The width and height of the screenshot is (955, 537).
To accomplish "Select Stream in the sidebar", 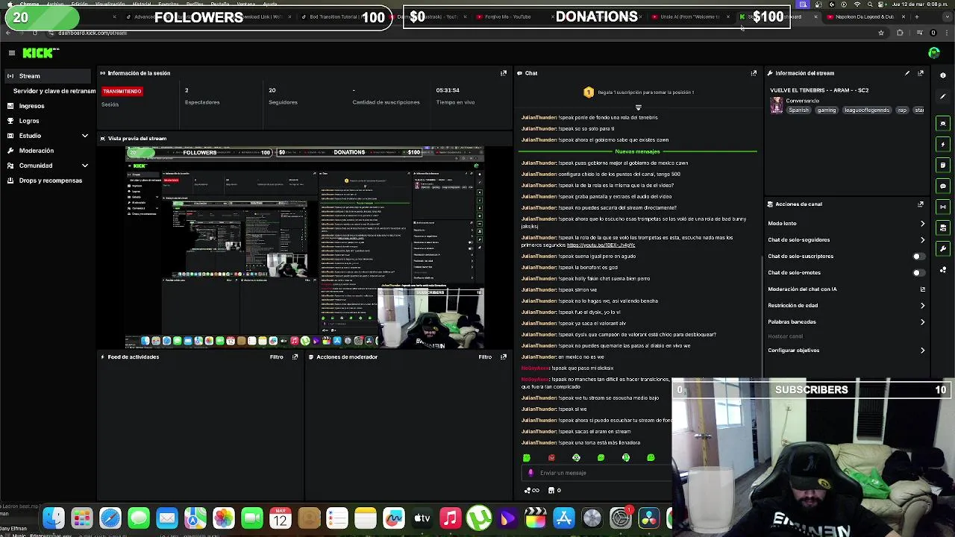I will click(48, 76).
